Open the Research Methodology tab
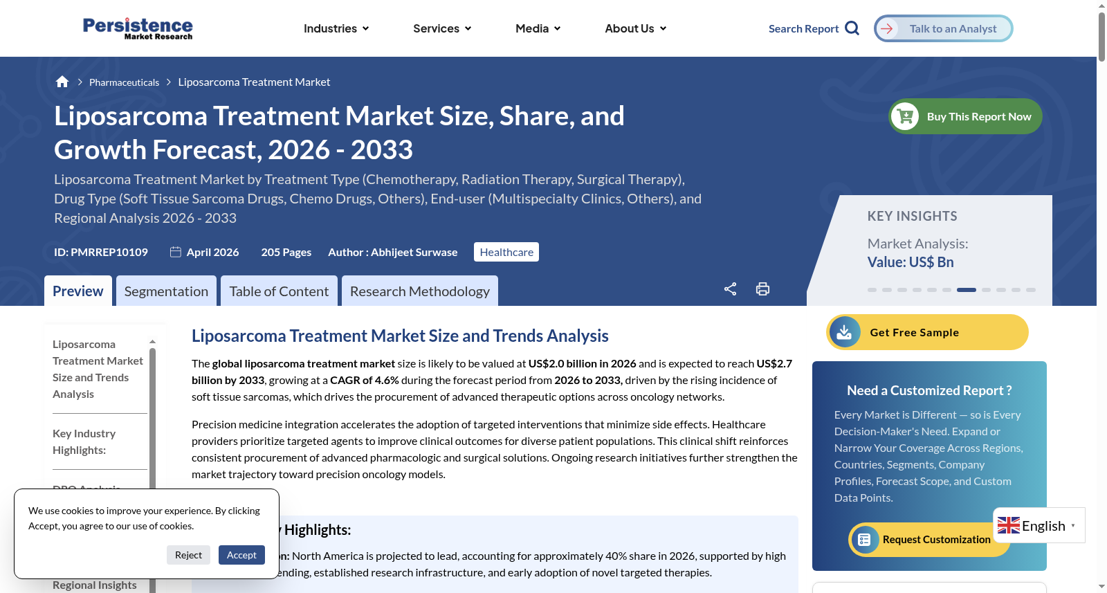 (420, 291)
